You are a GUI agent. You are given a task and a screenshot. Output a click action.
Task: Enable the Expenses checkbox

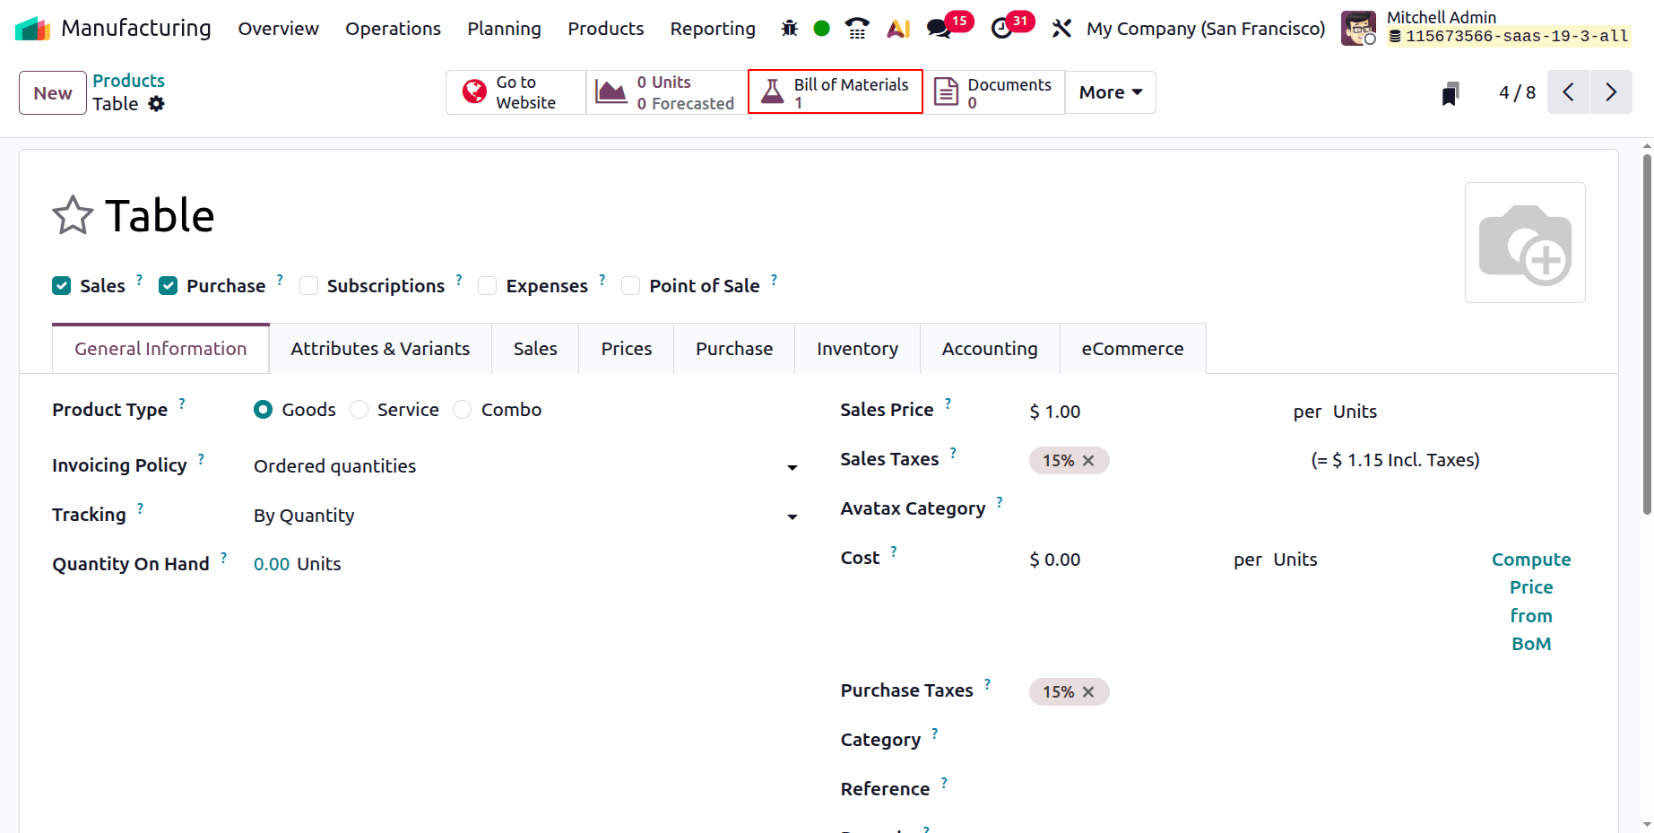[x=488, y=286]
